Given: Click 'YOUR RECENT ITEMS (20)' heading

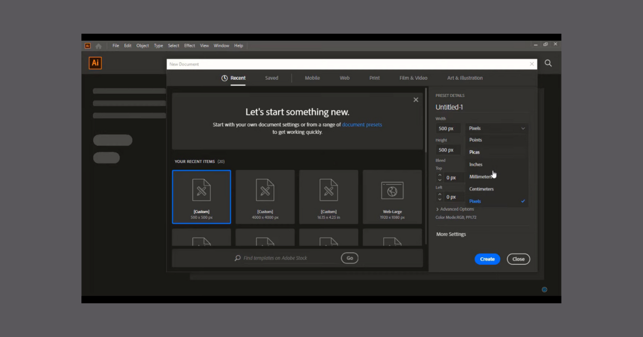Looking at the screenshot, I should coord(199,162).
